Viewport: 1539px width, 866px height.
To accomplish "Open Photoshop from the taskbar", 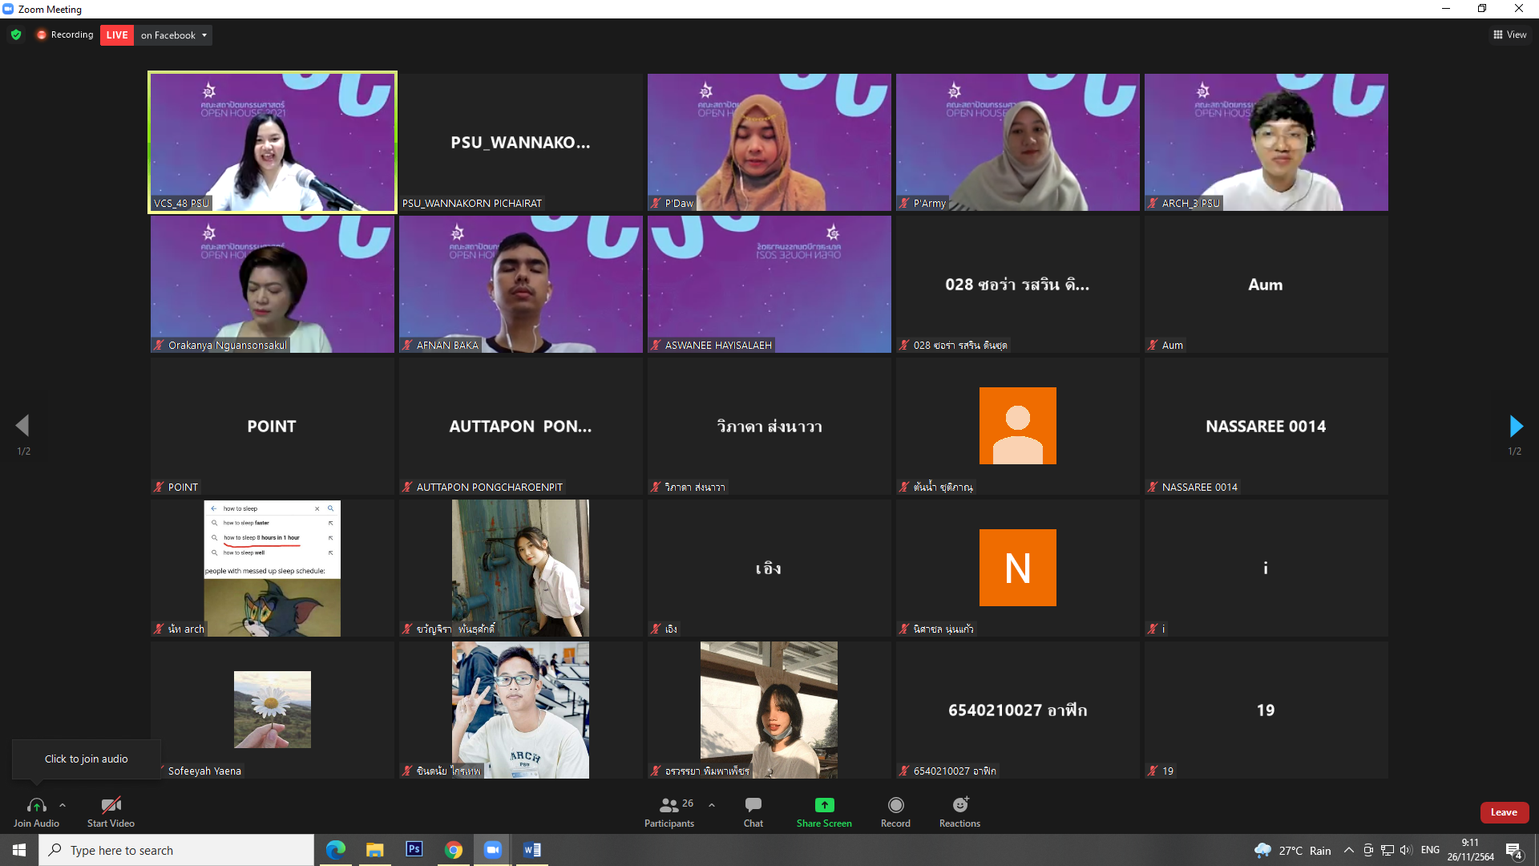I will pyautogui.click(x=414, y=849).
